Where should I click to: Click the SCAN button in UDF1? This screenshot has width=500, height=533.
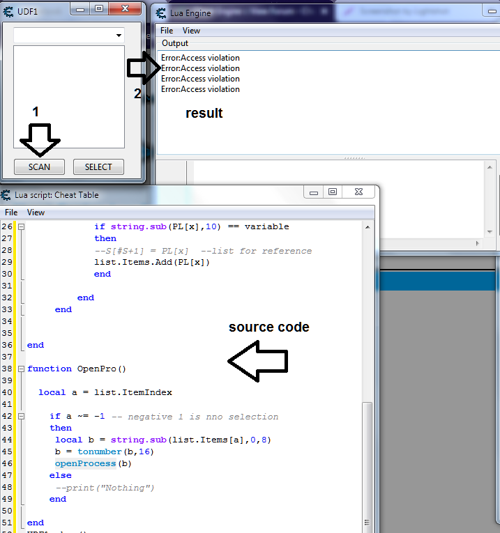point(39,167)
